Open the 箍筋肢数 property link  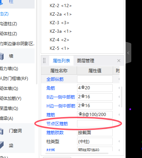(x=55, y=133)
